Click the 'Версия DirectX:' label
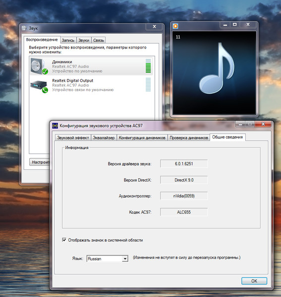This screenshot has width=281, height=297. pyautogui.click(x=137, y=180)
